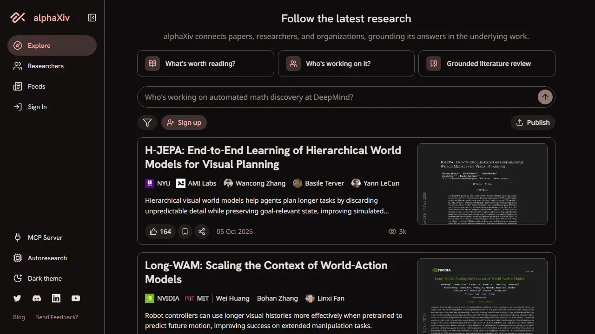Open Long-WAM paper title
Viewport: 595px width, 334px height.
(x=266, y=272)
